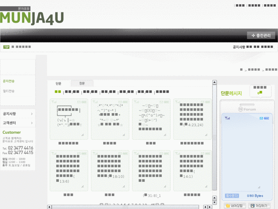This screenshot has width=278, height=209.
Task: Pick the template card with (*^.^)/ emoticon
Action: (x=69, y=119)
